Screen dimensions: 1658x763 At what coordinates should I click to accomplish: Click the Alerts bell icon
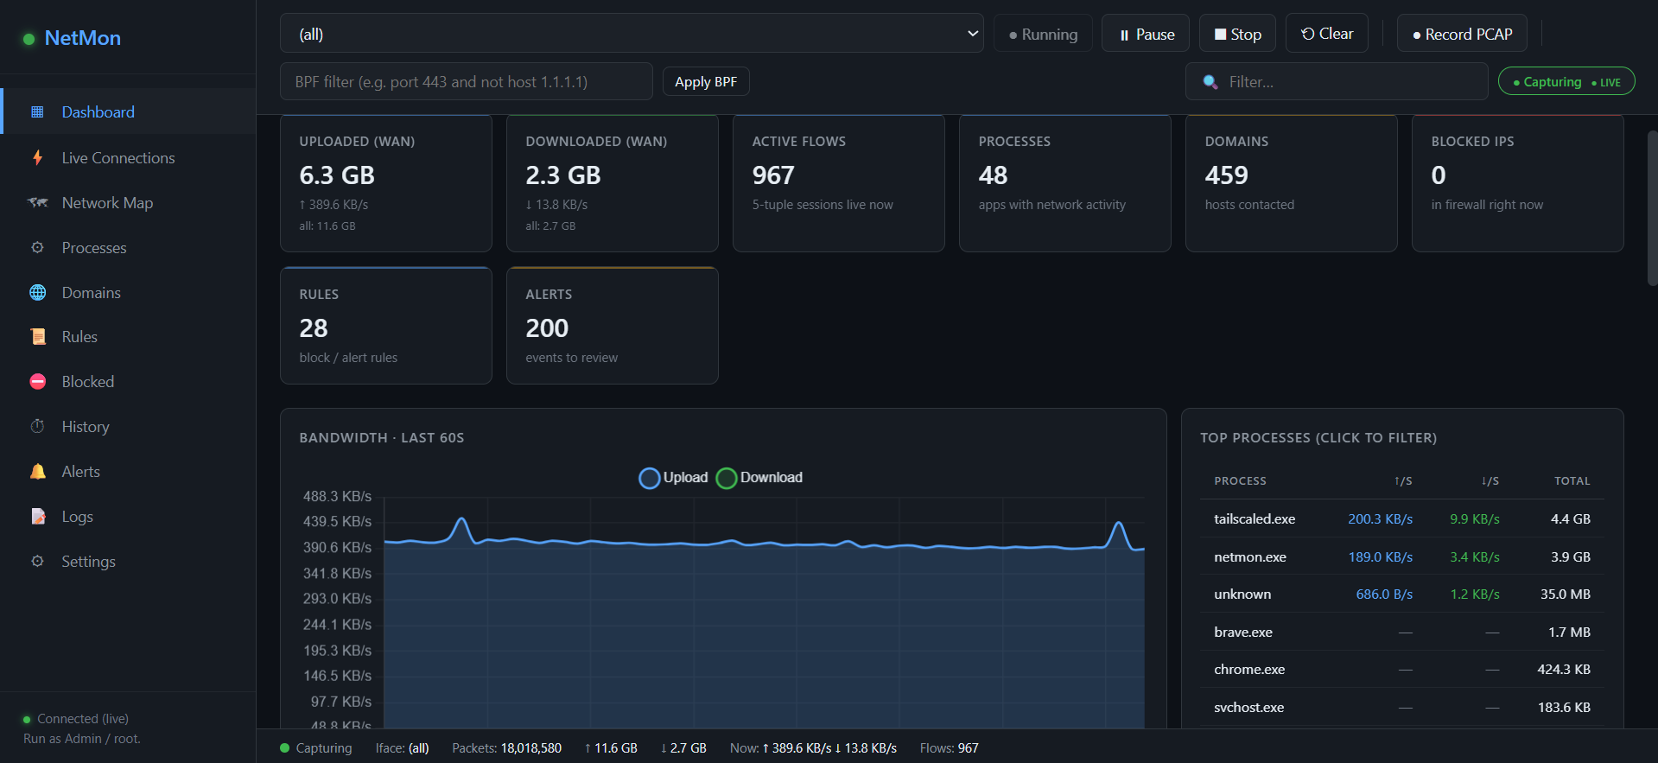pos(37,471)
